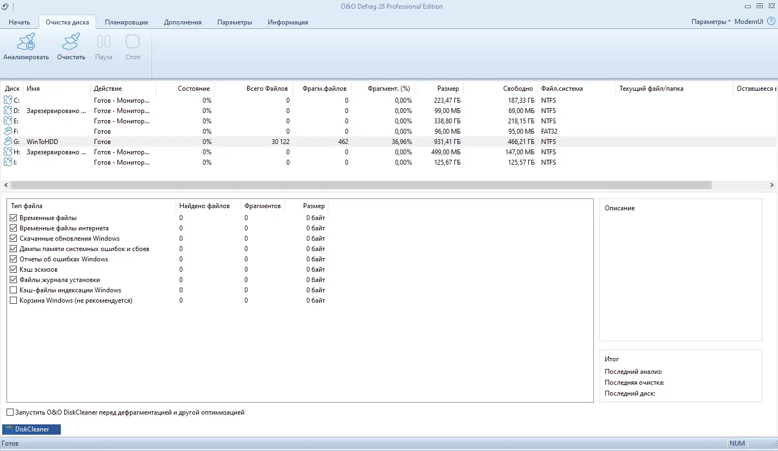Click the ModernUI style button
The width and height of the screenshot is (778, 451).
click(749, 22)
